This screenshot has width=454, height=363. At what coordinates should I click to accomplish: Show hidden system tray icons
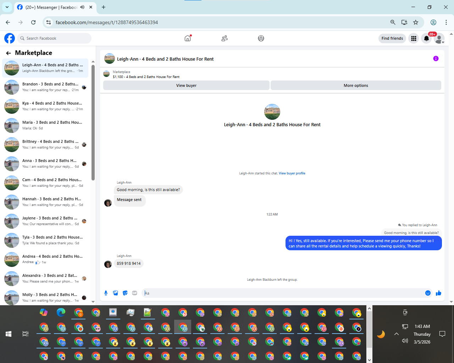[x=397, y=334]
